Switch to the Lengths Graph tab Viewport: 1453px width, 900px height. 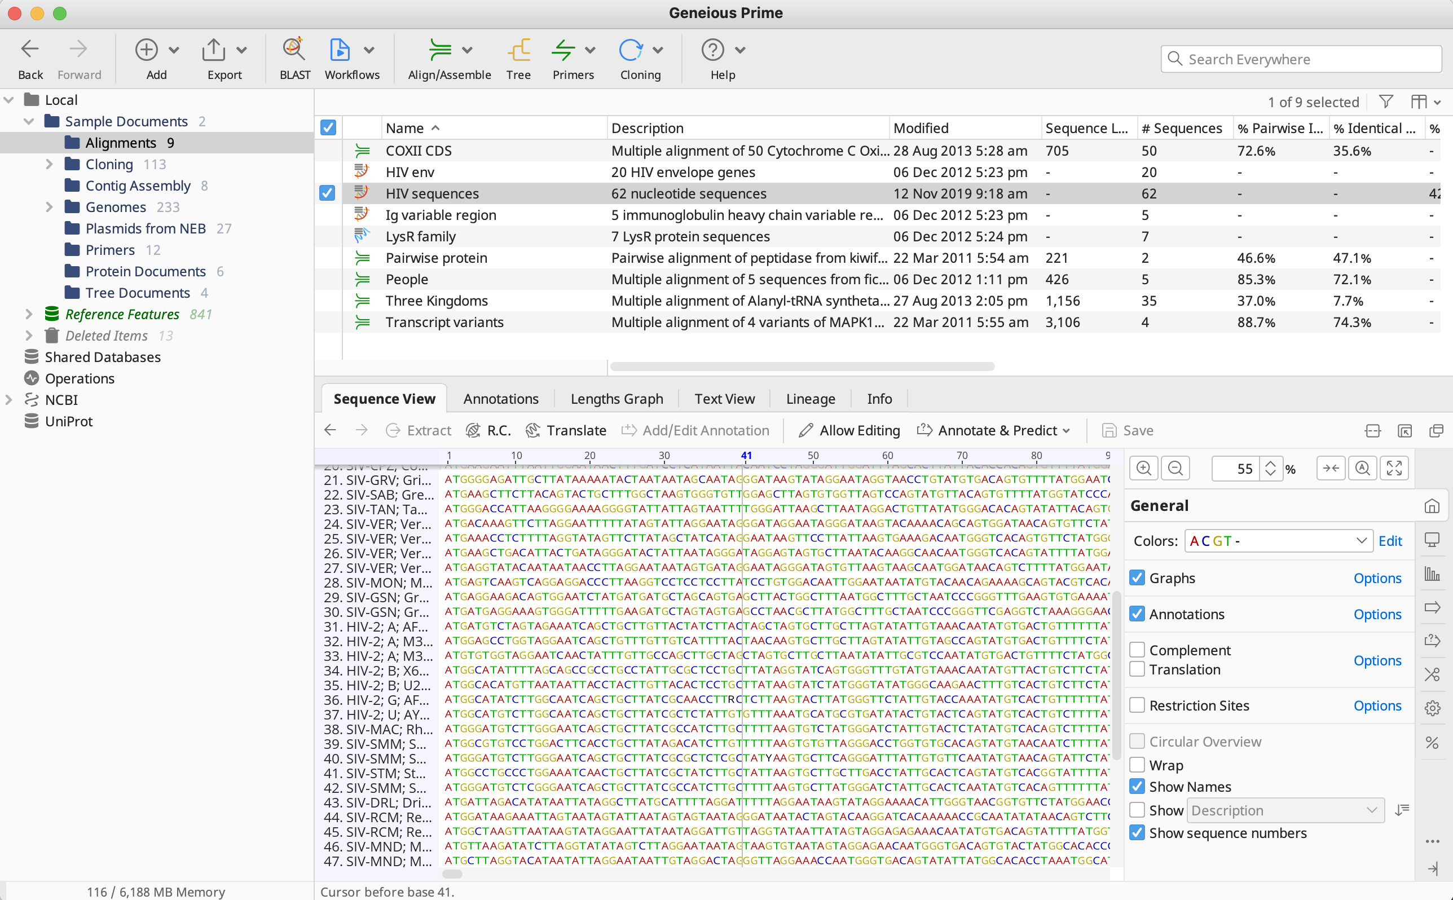pyautogui.click(x=616, y=399)
